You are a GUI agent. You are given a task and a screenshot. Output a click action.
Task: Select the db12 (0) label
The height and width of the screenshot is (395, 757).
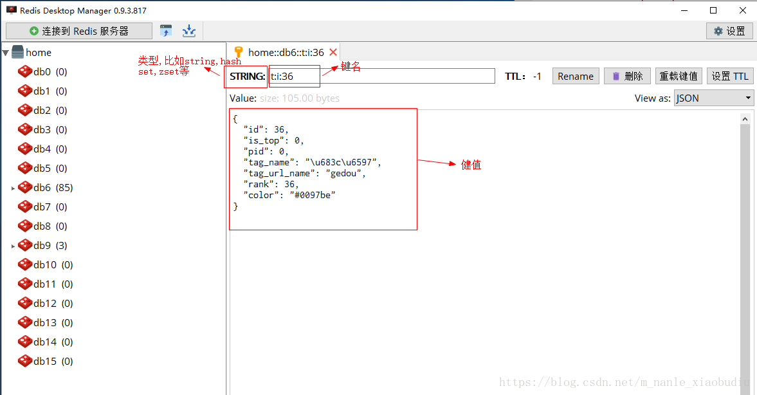(53, 303)
